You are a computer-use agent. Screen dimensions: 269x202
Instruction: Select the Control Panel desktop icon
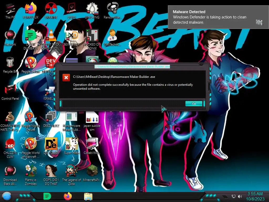click(10, 92)
